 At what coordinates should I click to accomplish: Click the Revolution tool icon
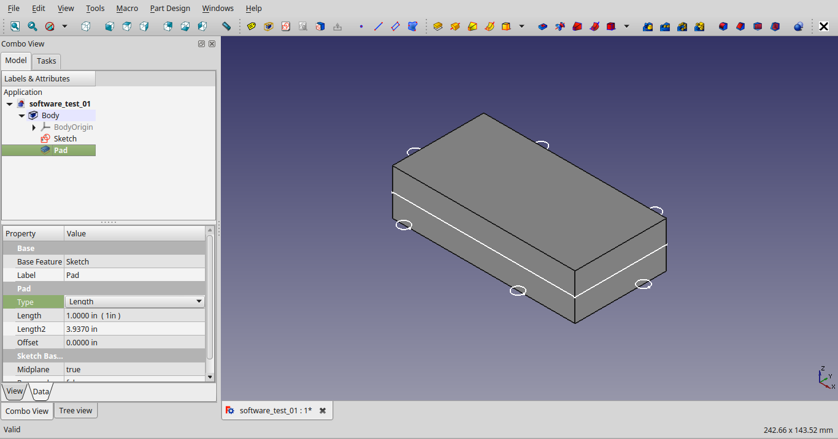[455, 26]
